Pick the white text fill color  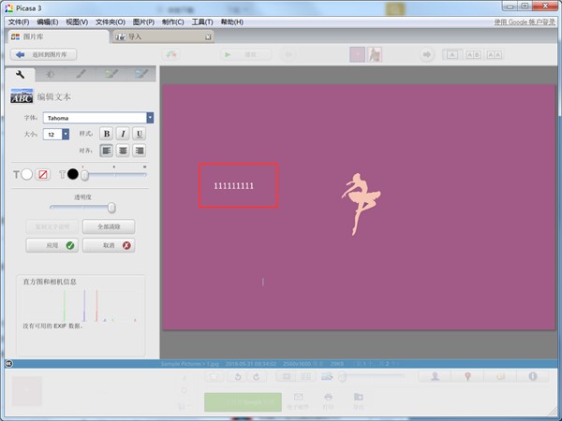pyautogui.click(x=27, y=175)
